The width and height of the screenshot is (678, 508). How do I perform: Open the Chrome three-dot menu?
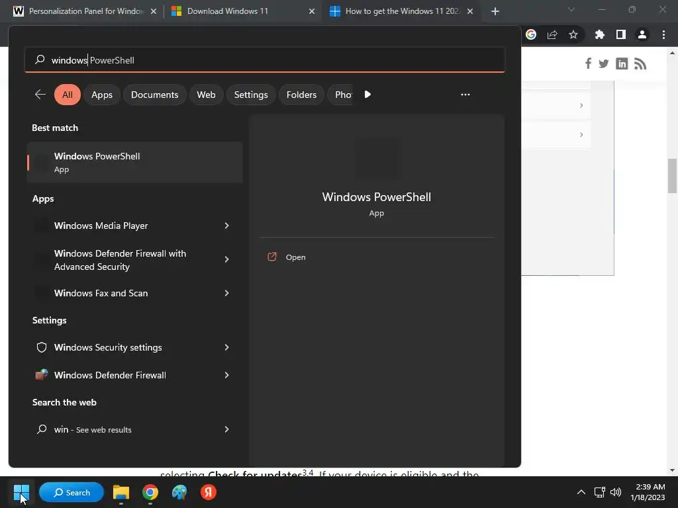click(663, 34)
